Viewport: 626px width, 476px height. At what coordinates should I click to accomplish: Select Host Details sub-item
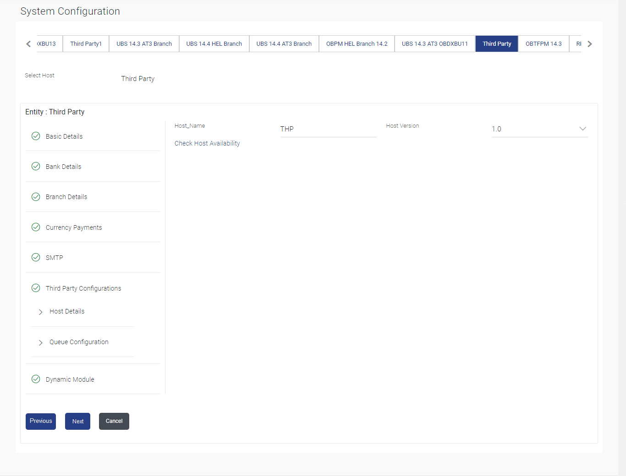(x=67, y=311)
